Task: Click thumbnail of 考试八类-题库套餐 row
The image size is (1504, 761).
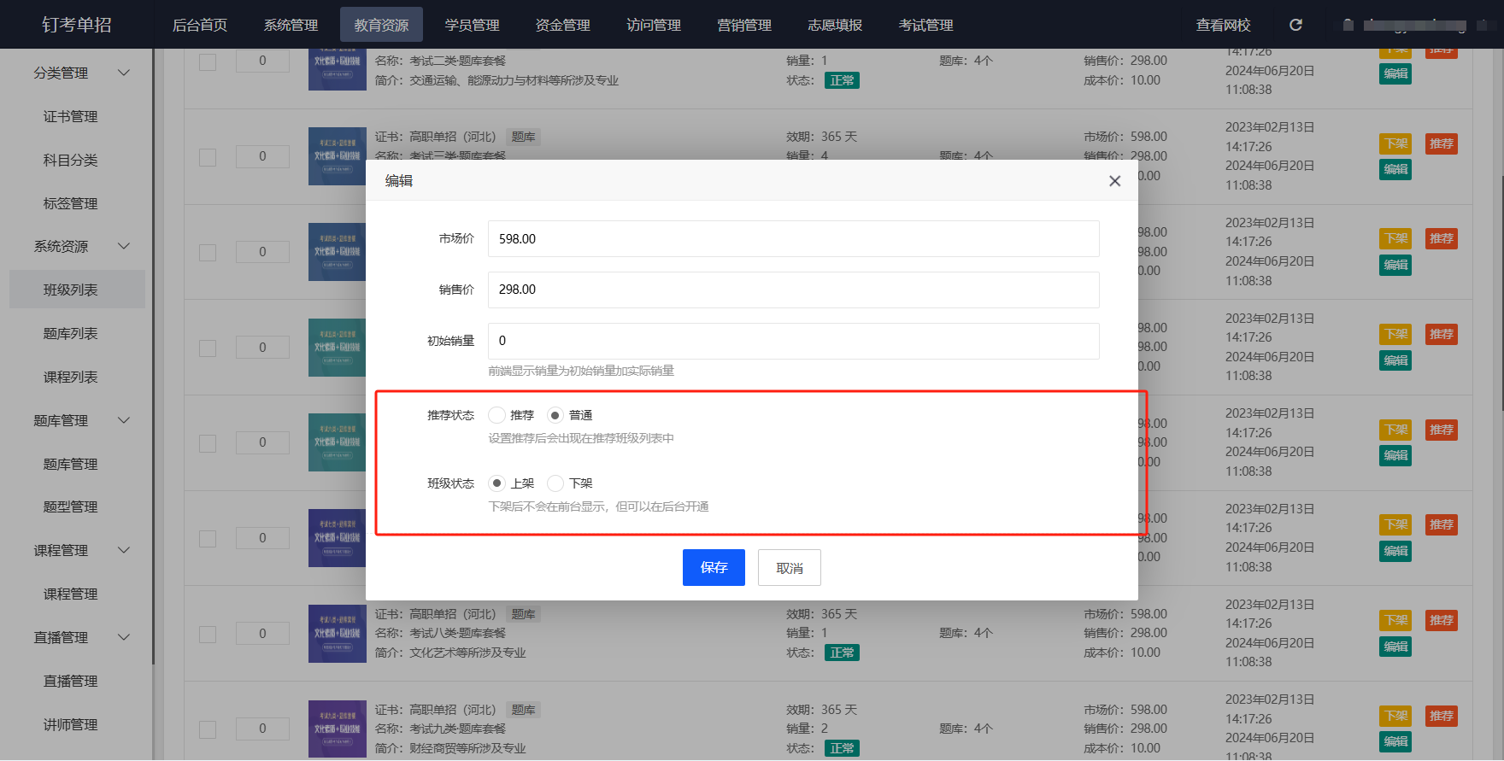Action: coord(337,634)
